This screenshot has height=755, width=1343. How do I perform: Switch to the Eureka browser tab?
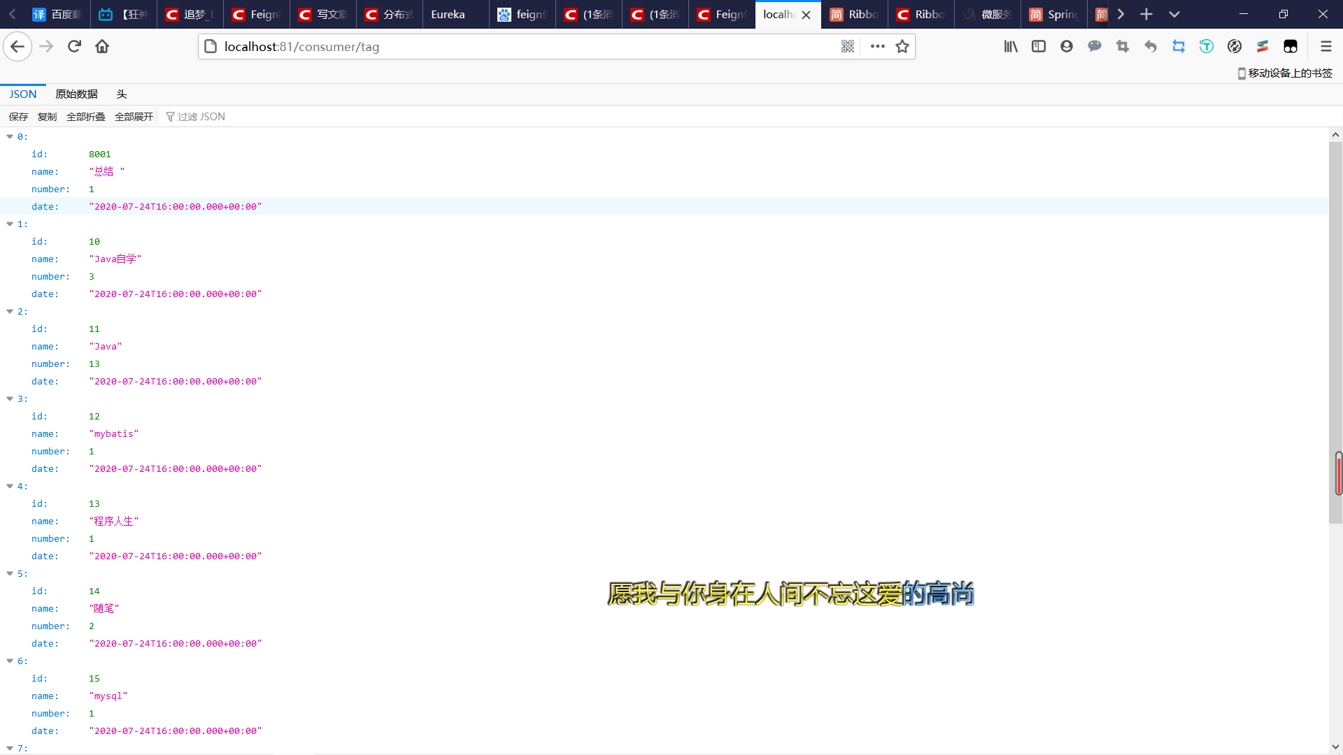(448, 14)
